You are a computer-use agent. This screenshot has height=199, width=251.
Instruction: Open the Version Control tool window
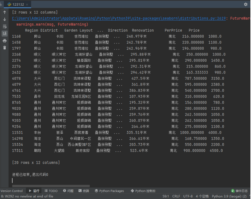[12, 191]
